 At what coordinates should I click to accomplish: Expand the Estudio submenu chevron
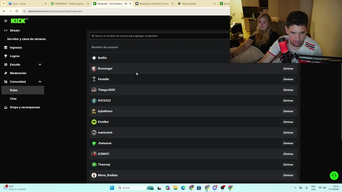click(x=40, y=65)
